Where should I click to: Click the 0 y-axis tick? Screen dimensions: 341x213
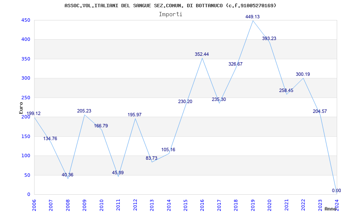coord(29,195)
